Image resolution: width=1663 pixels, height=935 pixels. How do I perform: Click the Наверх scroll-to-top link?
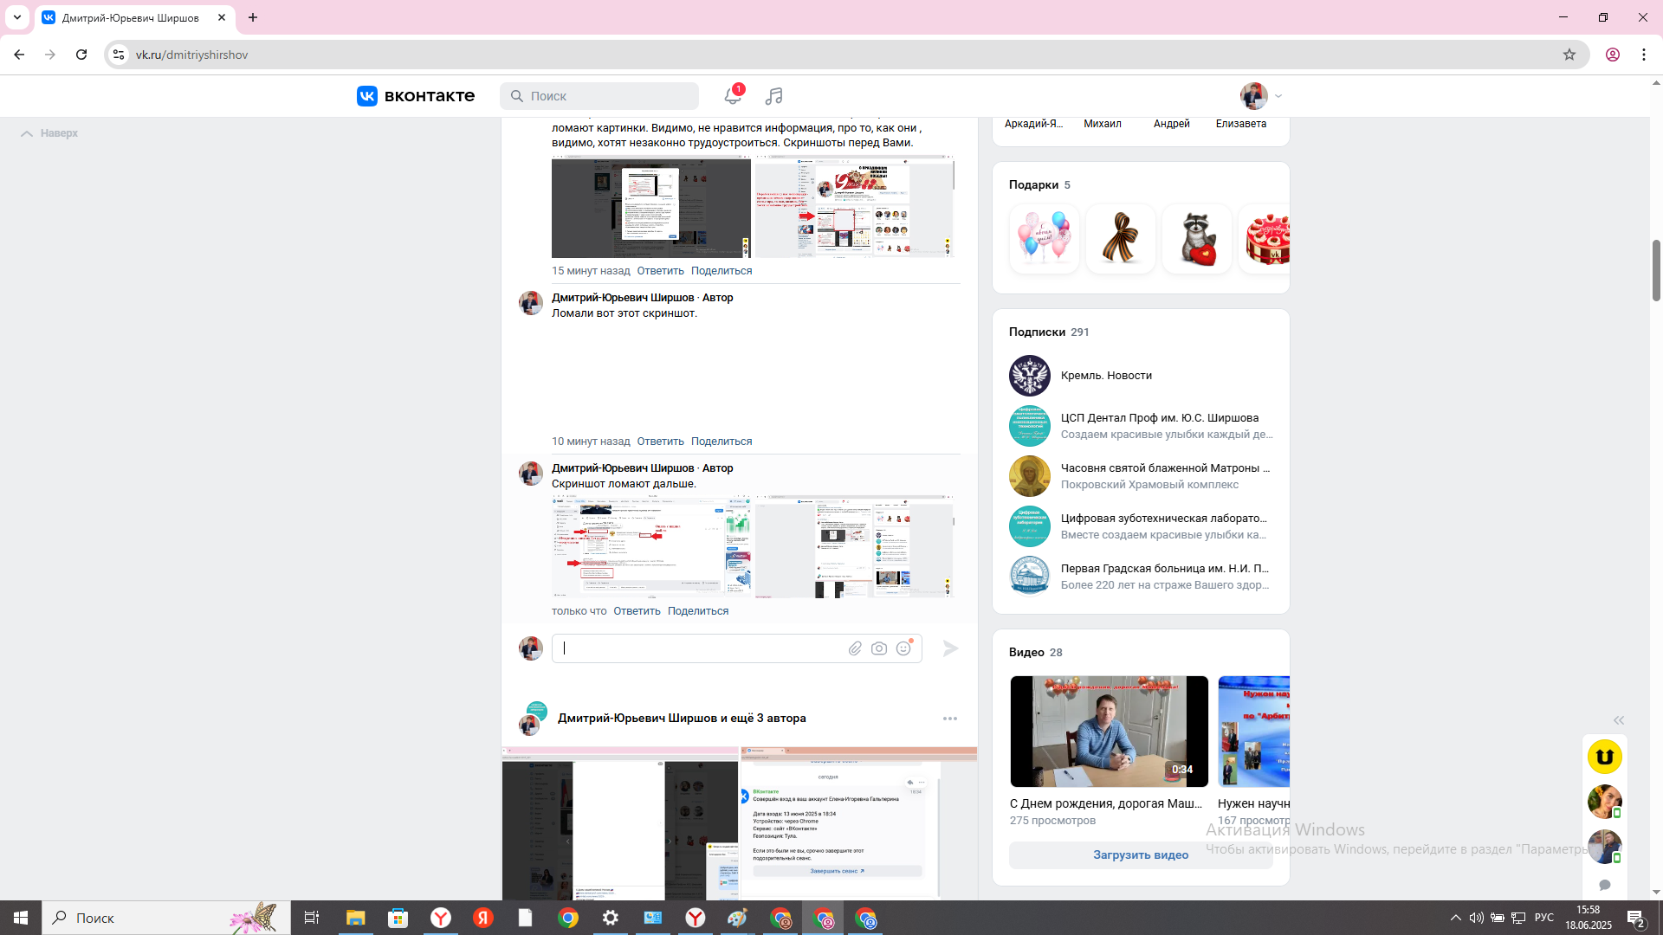point(49,133)
